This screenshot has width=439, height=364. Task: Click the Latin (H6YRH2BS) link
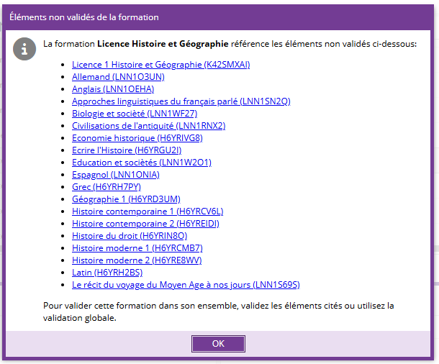[107, 273]
